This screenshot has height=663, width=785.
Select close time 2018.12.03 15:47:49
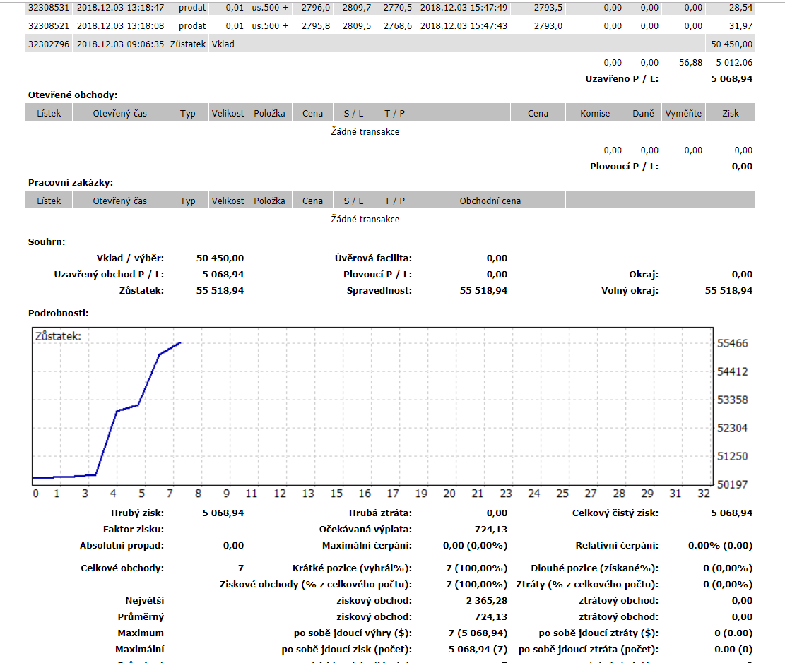pyautogui.click(x=464, y=8)
